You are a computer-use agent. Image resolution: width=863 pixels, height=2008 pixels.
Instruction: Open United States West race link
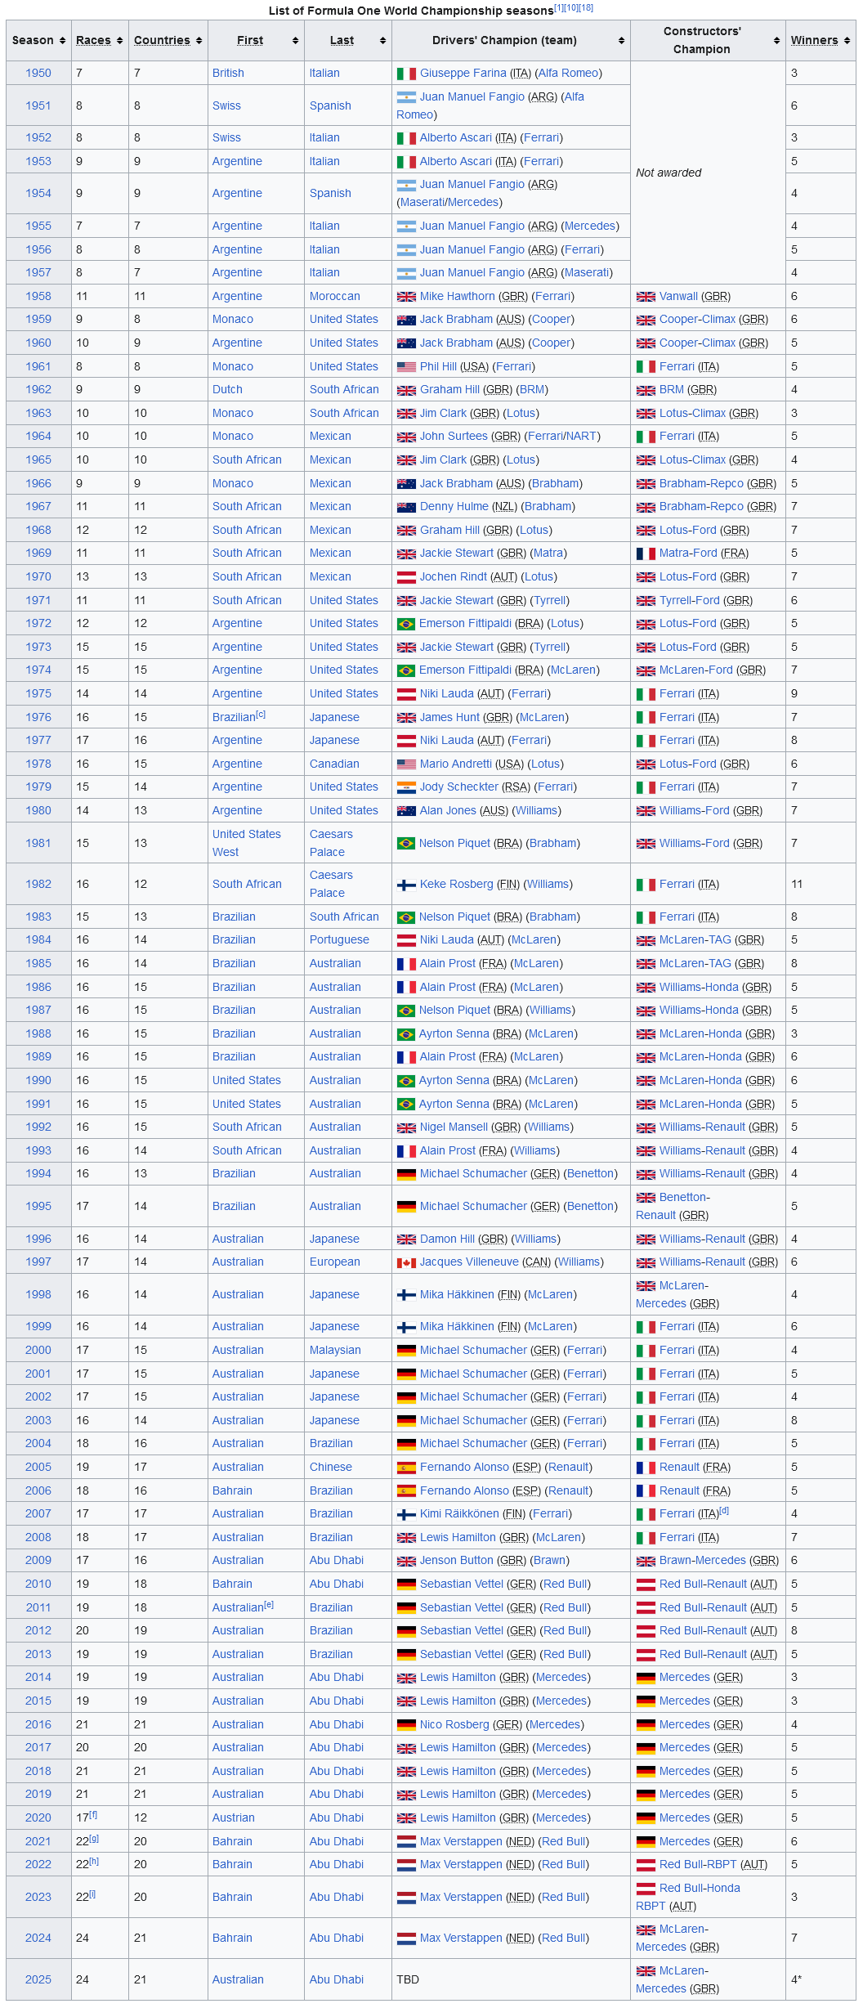247,843
